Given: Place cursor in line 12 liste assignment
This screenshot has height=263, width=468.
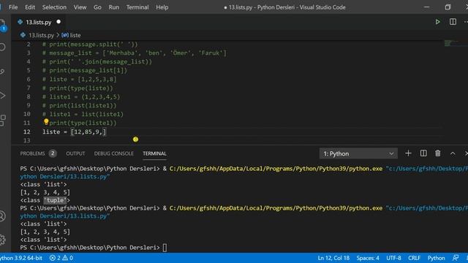Looking at the screenshot, I should [74, 131].
